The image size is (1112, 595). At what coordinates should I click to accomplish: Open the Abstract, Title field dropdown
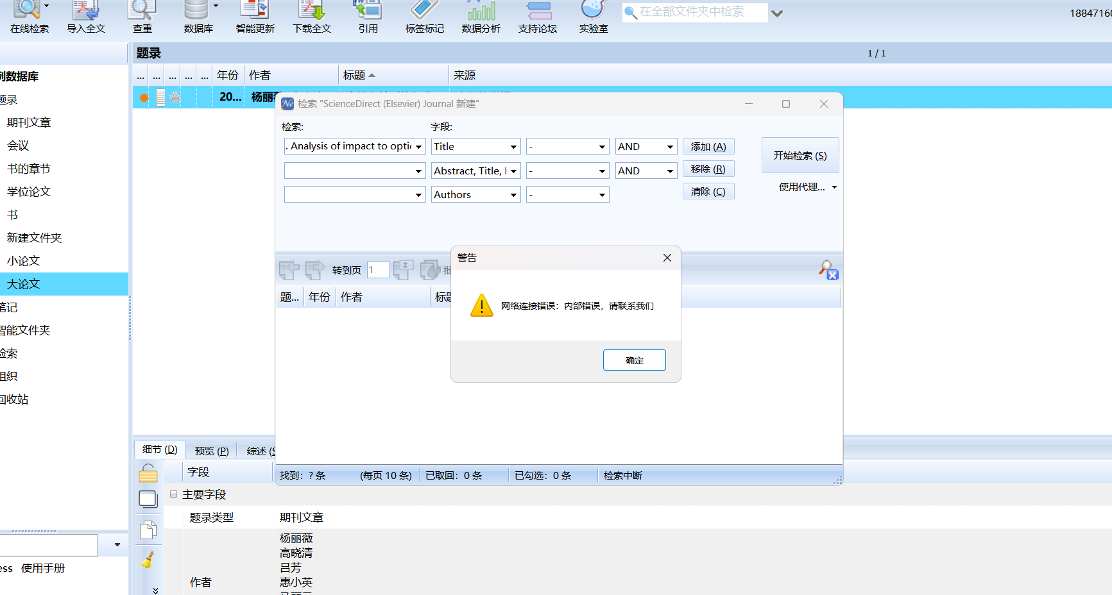coord(513,171)
